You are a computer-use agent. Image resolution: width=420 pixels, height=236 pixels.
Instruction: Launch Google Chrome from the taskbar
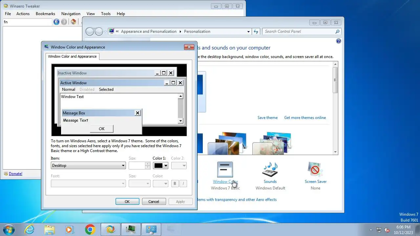pos(90,229)
